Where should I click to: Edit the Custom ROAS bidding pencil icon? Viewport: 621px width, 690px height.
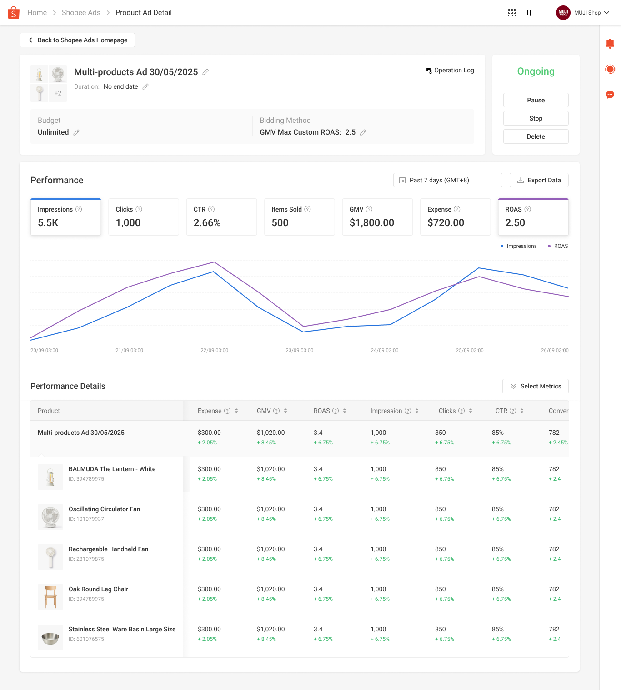363,132
